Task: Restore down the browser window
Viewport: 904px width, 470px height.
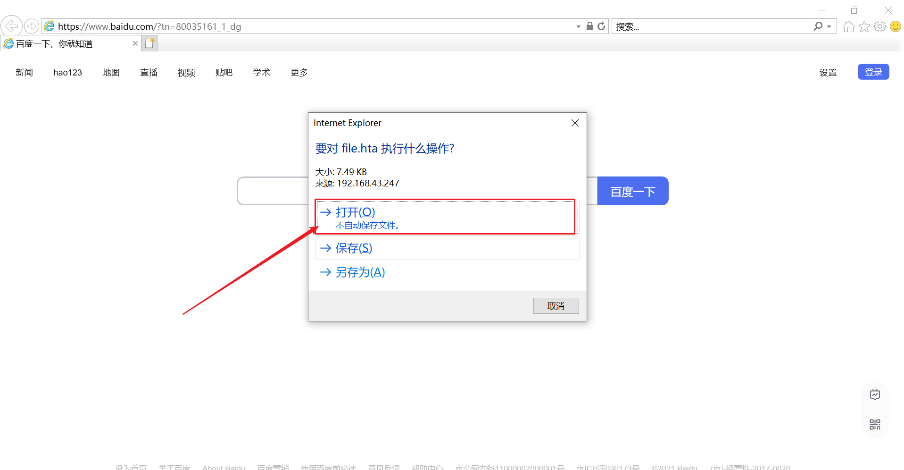Action: [854, 10]
